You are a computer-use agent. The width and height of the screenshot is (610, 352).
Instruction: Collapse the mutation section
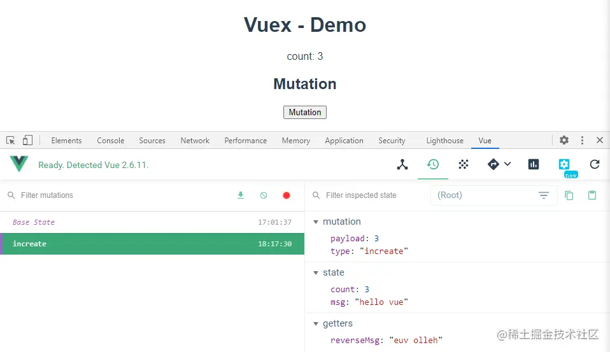click(316, 222)
